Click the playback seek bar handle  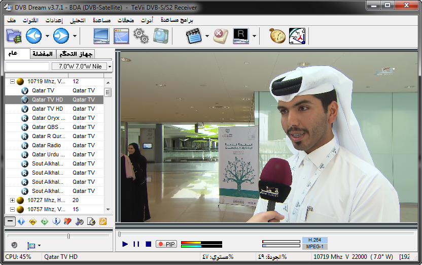(x=119, y=234)
